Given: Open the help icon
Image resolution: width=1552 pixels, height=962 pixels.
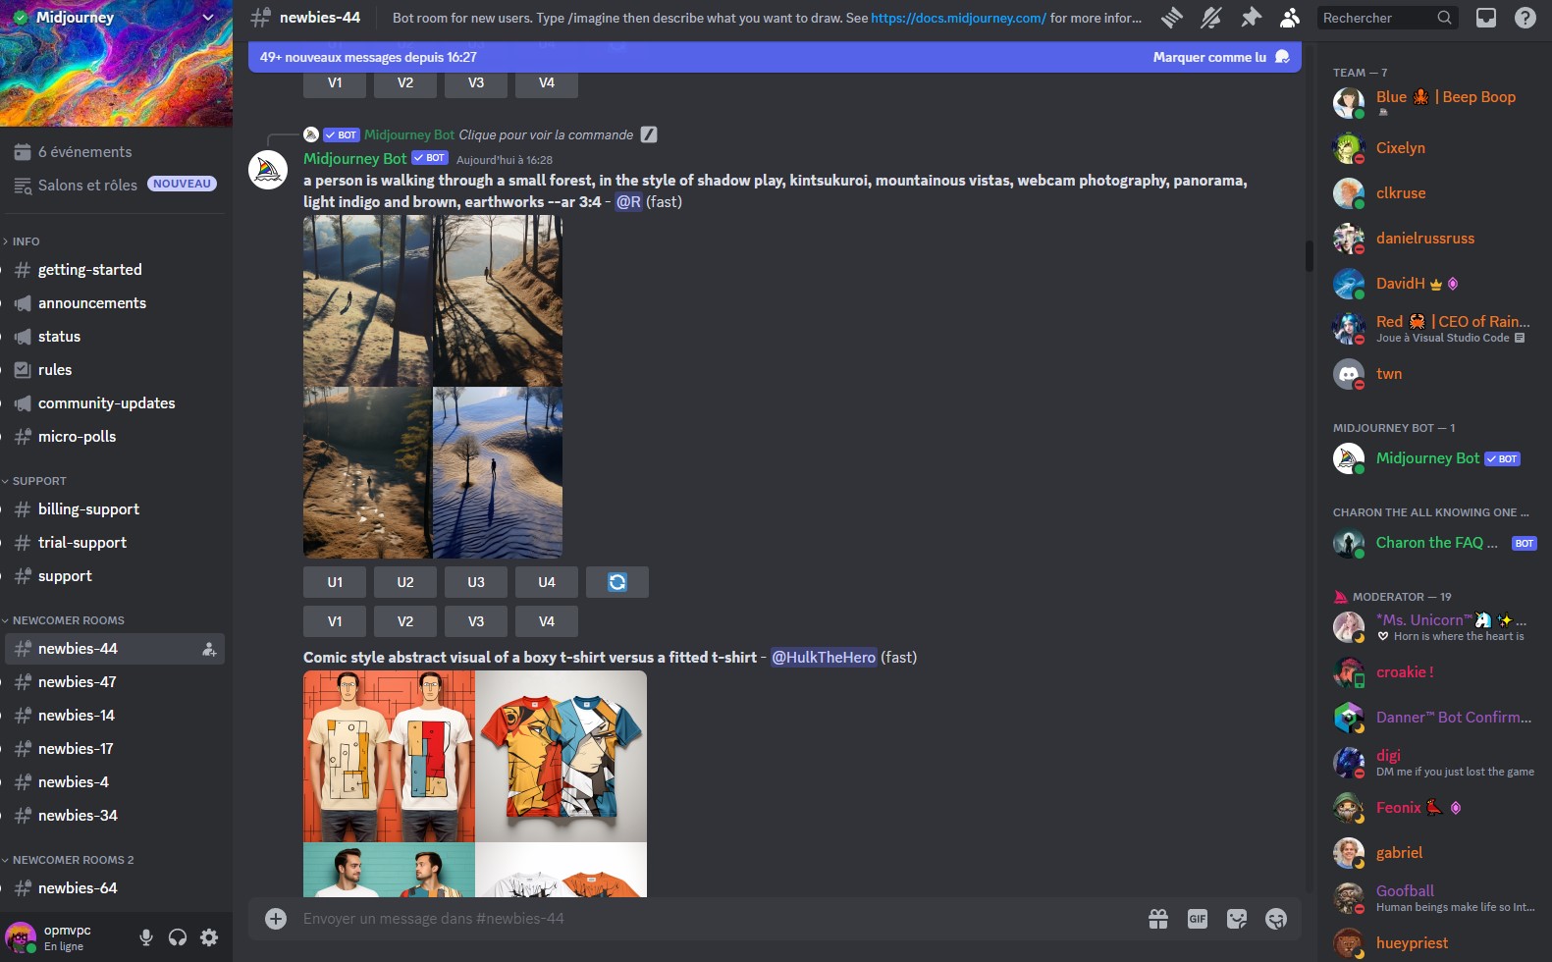Looking at the screenshot, I should click(1525, 18).
